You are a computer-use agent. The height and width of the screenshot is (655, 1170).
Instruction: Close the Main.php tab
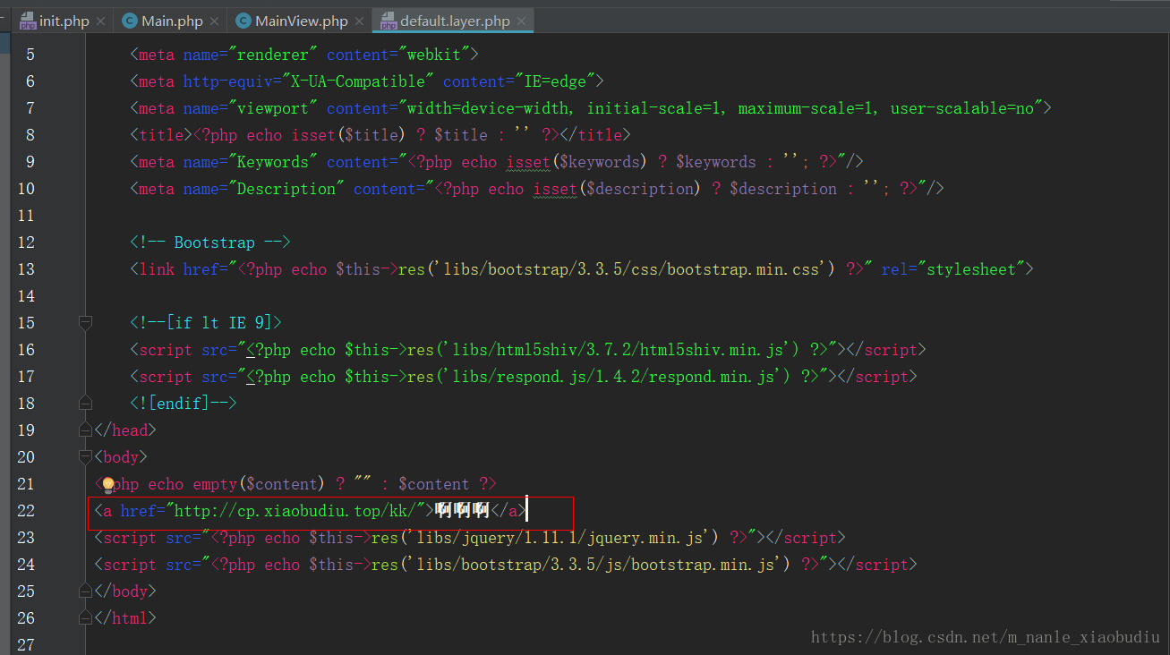tap(214, 21)
